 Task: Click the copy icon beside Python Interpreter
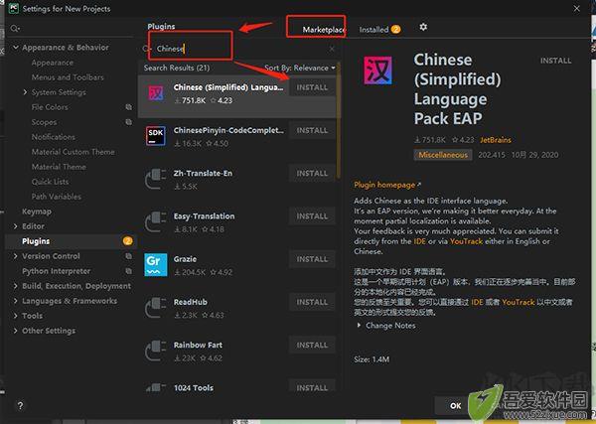tap(129, 271)
